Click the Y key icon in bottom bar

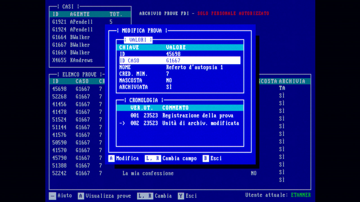point(181,196)
